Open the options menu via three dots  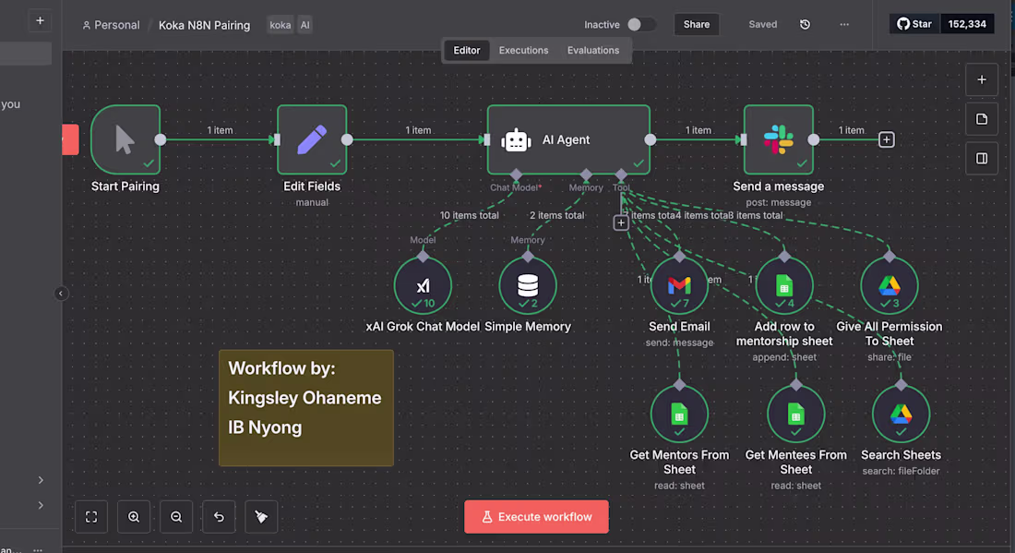click(843, 24)
